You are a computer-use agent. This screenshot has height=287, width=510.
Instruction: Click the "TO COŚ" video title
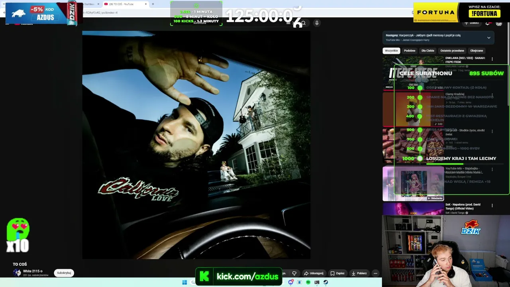tap(20, 264)
